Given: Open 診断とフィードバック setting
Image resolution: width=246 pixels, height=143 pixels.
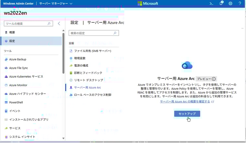Looking at the screenshot, I should coord(88,73).
